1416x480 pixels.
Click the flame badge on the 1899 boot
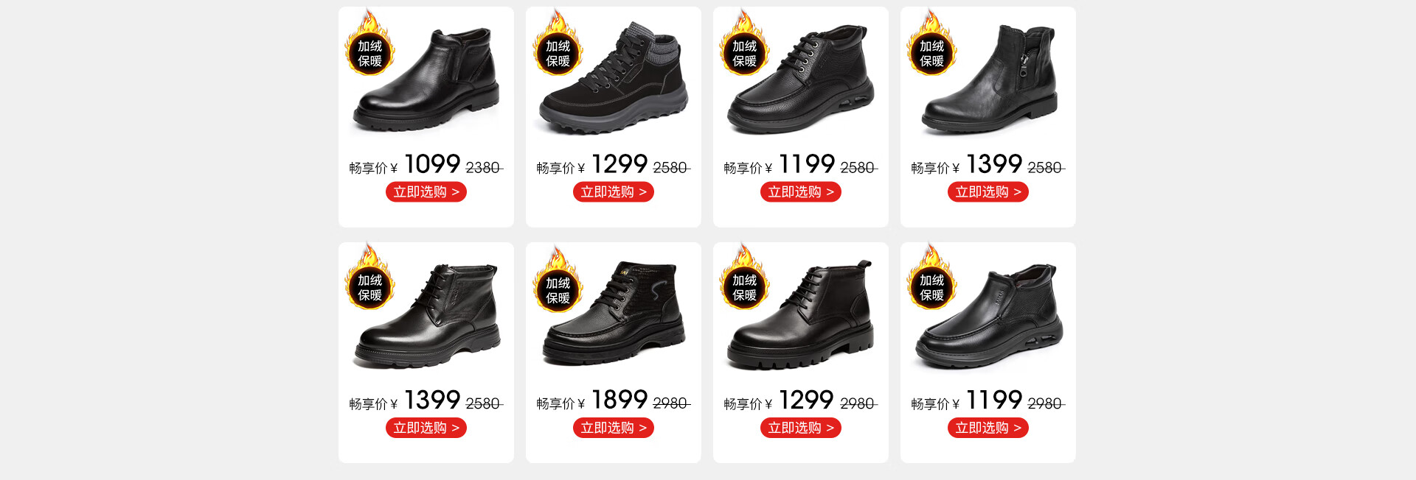[x=558, y=281]
